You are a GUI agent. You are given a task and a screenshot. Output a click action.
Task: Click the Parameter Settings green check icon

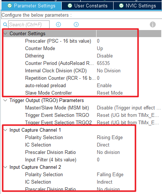tap(10, 6)
